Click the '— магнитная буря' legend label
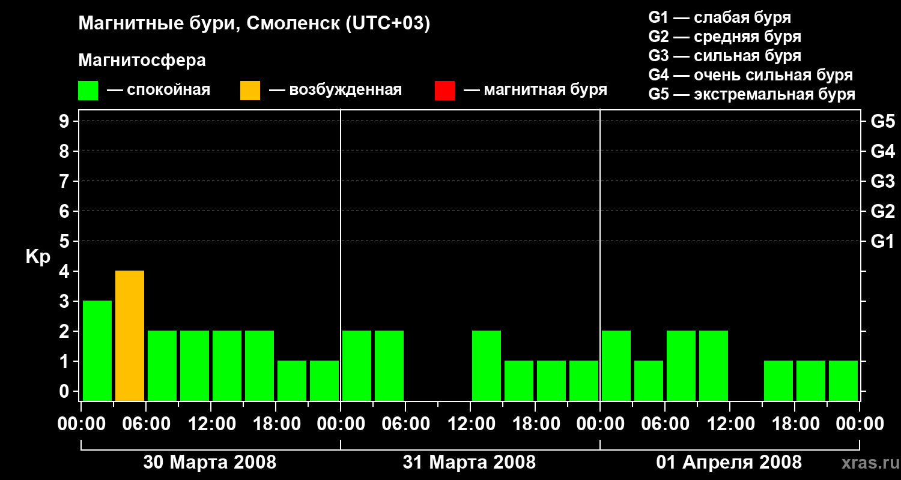Image resolution: width=901 pixels, height=480 pixels. point(535,90)
